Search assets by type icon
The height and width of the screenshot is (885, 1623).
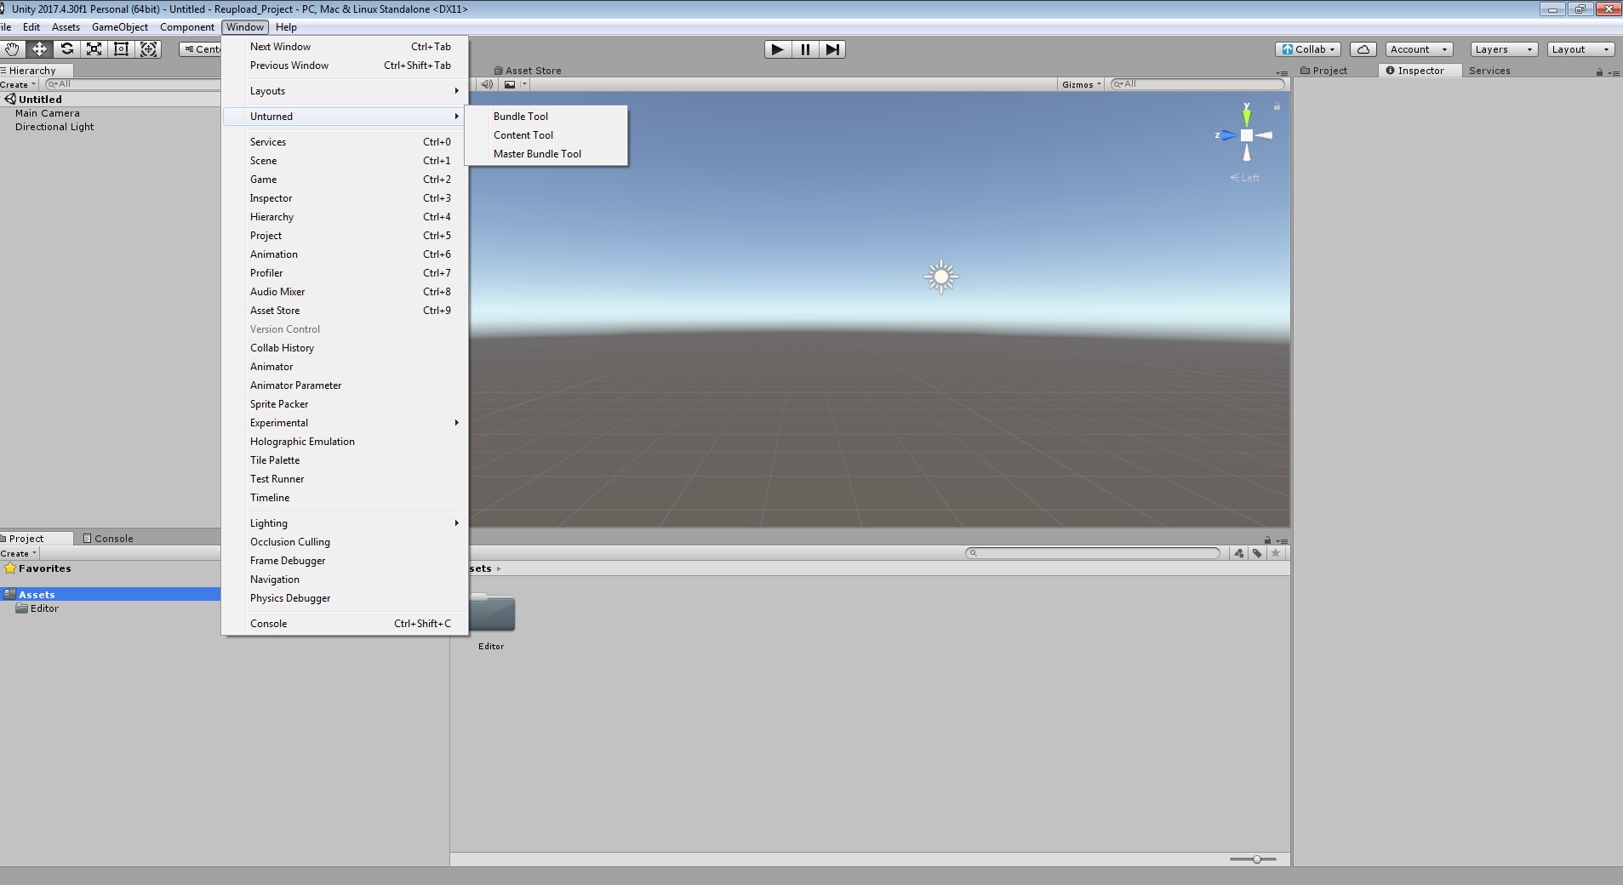pyautogui.click(x=1238, y=553)
